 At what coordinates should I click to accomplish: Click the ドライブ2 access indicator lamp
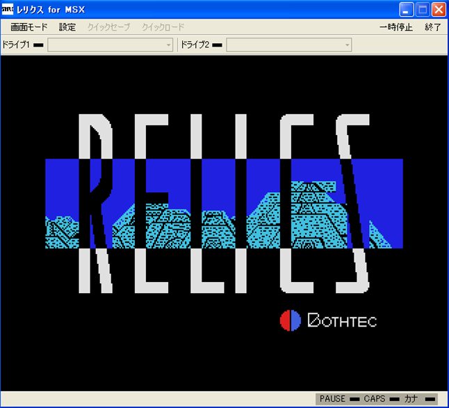click(x=217, y=45)
